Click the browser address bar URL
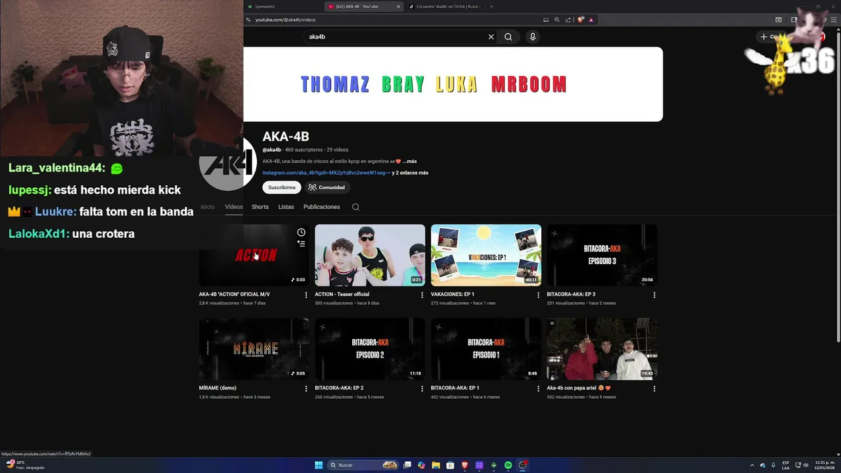The height and width of the screenshot is (473, 841). click(x=285, y=20)
